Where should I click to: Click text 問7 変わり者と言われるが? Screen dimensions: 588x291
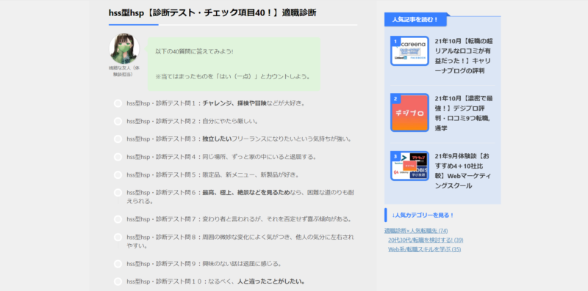(240, 219)
